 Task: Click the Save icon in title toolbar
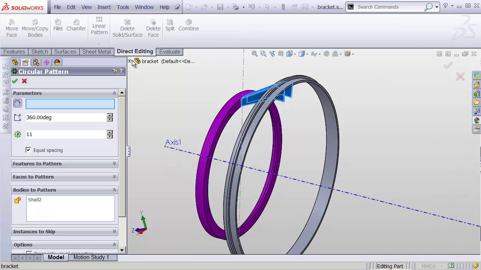(220, 7)
